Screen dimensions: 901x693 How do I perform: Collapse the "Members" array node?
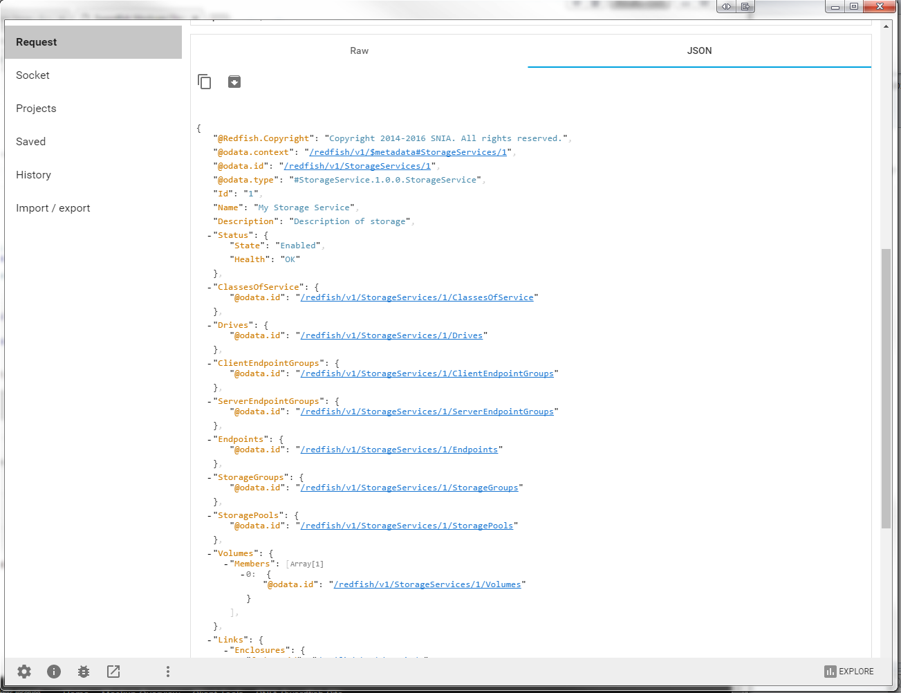coord(226,564)
